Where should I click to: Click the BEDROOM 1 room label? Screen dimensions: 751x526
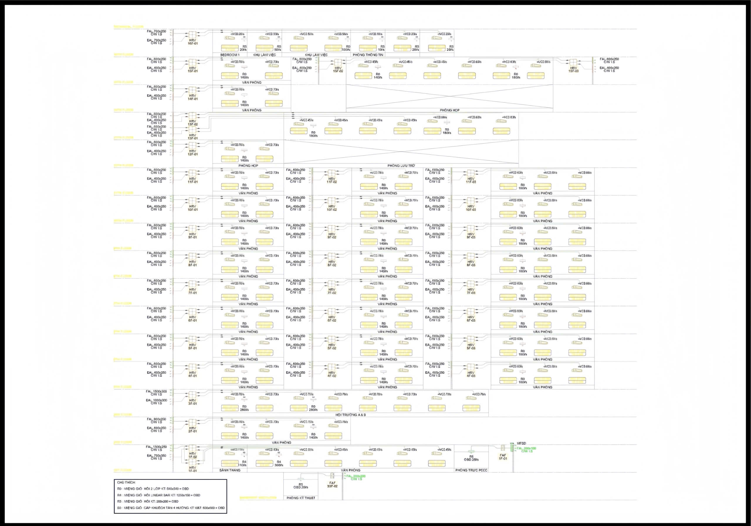tap(230, 55)
